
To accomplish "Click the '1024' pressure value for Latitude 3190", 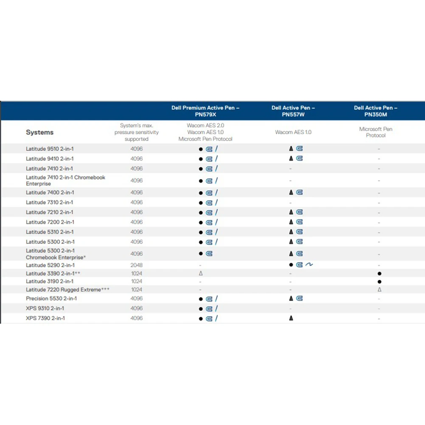I will point(137,281).
